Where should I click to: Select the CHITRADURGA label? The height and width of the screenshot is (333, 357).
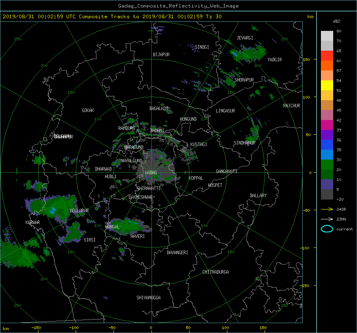coord(216,272)
